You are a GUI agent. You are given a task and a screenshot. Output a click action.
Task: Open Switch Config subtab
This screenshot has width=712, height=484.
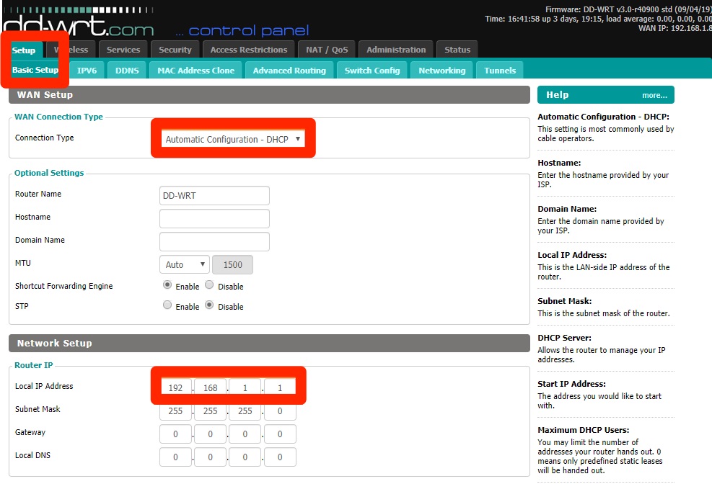tap(372, 71)
